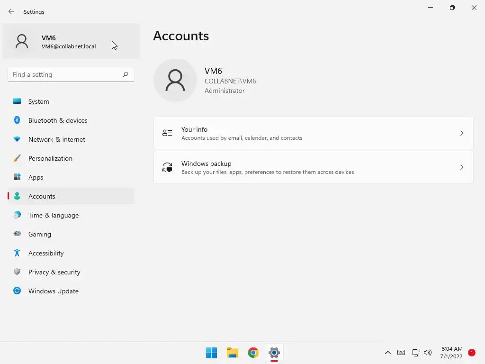The image size is (485, 364).
Task: Restore down the Settings window
Action: (x=452, y=8)
